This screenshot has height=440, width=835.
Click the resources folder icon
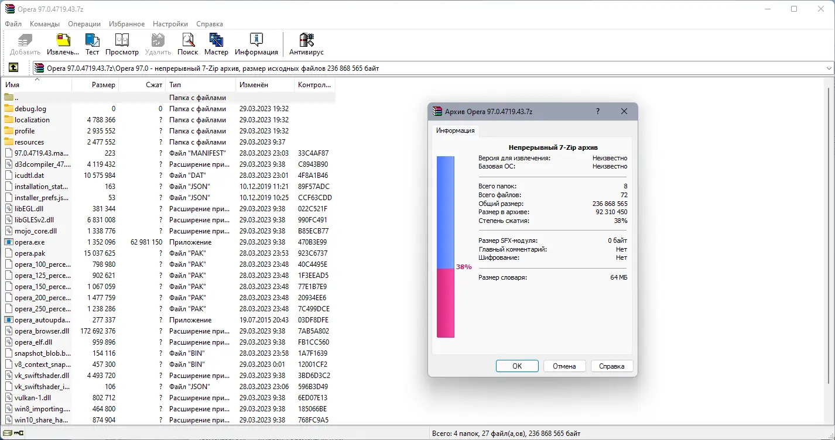(9, 142)
